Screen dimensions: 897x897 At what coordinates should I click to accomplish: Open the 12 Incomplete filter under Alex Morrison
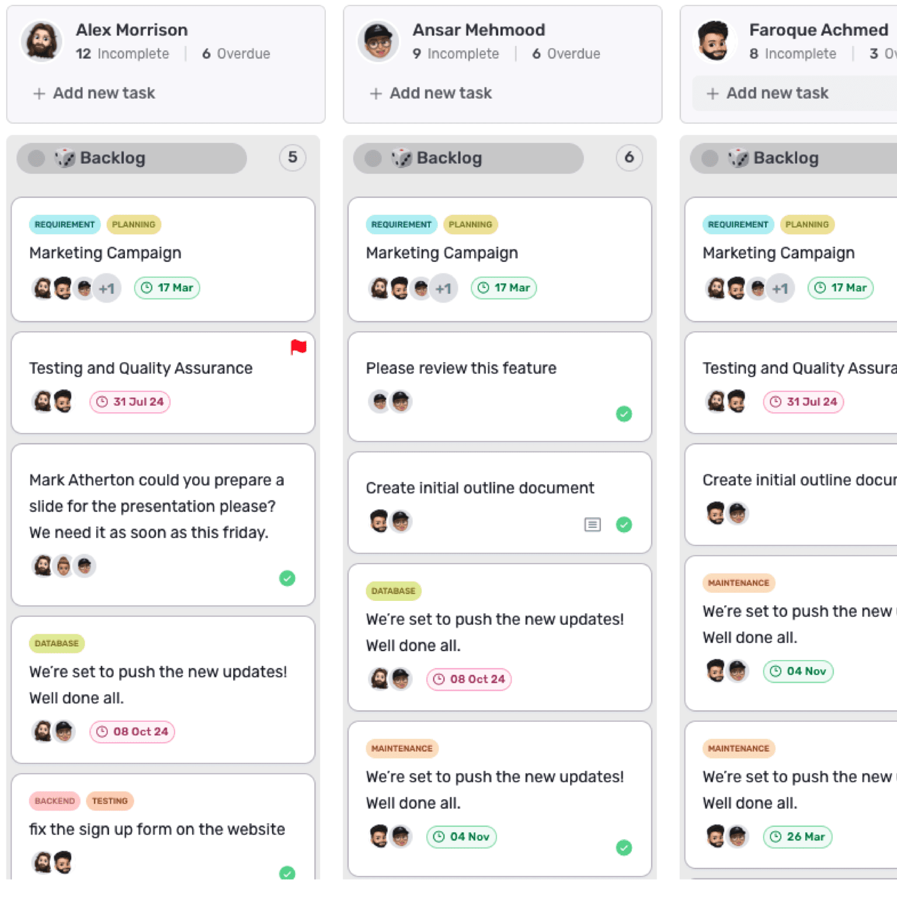123,54
